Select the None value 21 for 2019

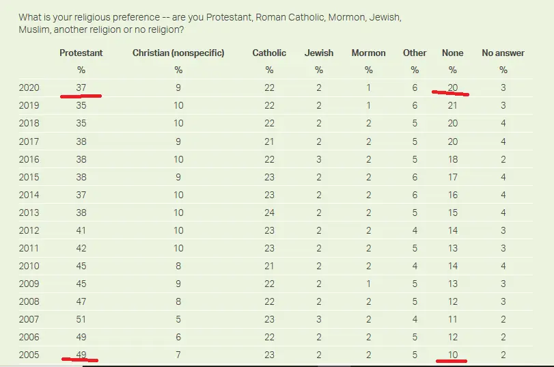coord(452,105)
